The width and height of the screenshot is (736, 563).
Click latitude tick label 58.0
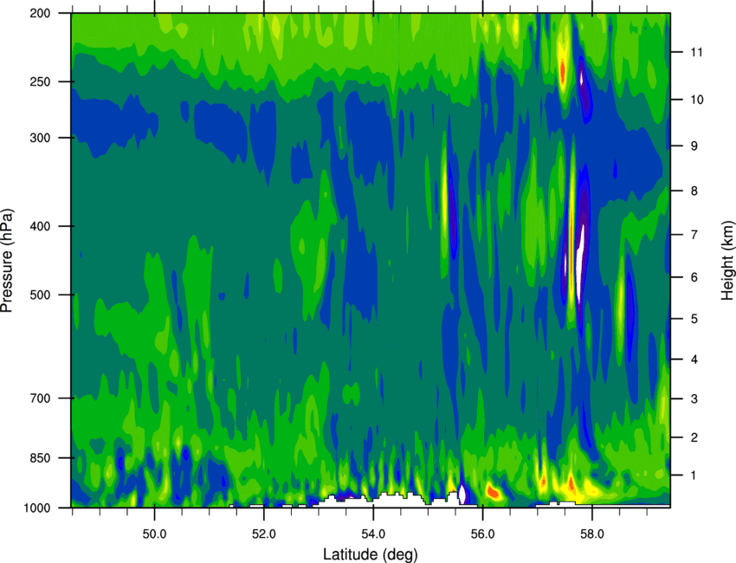tap(592, 534)
